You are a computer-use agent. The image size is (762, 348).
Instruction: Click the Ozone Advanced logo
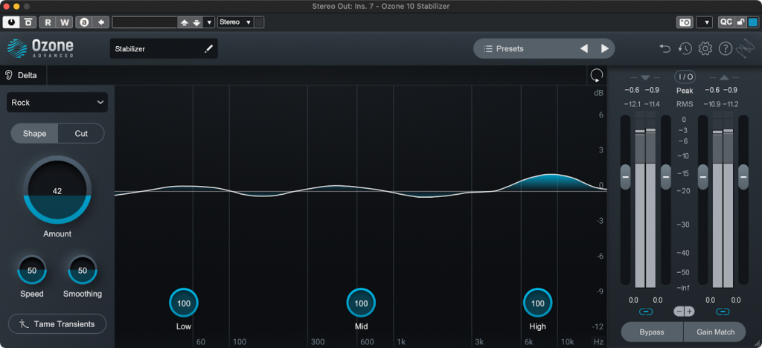pyautogui.click(x=40, y=48)
